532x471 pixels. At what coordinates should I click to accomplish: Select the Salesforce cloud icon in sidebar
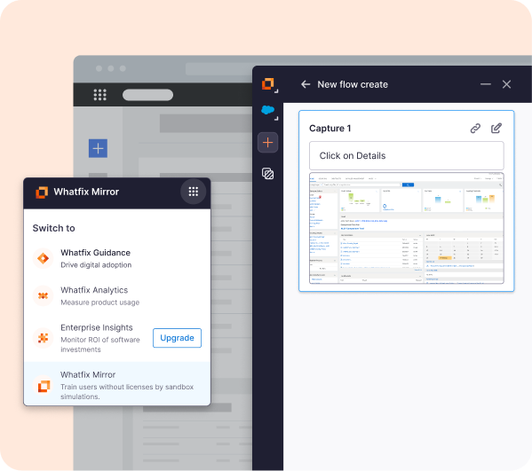(x=268, y=110)
